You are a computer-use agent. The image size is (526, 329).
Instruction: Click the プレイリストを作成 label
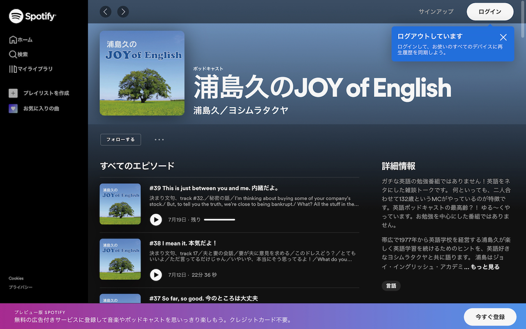coord(46,93)
